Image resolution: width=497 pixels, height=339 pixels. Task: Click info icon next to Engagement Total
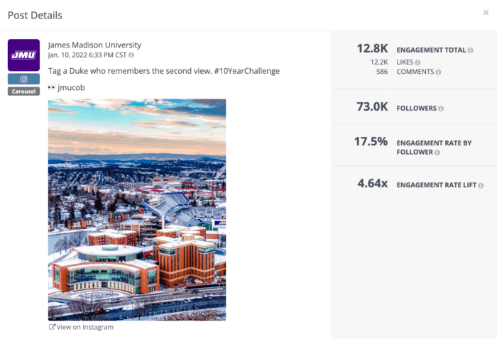pos(470,50)
